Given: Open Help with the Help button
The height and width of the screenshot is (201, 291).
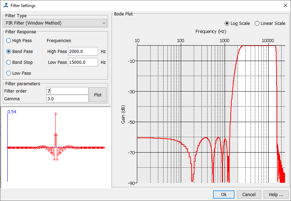Looking at the screenshot, I should click(276, 194).
